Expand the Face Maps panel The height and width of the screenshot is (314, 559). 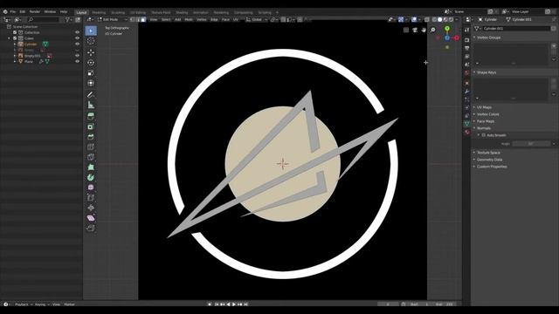pyautogui.click(x=486, y=121)
